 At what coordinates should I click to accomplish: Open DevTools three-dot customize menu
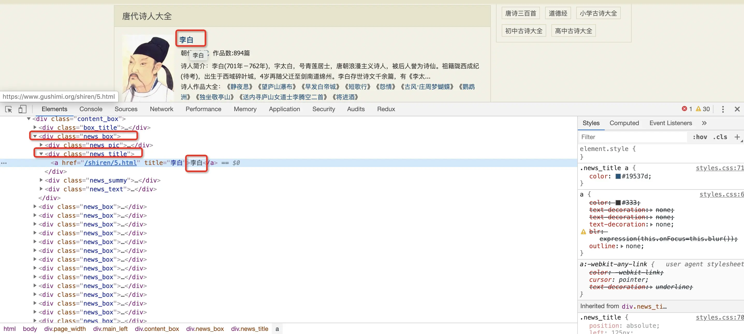point(723,109)
